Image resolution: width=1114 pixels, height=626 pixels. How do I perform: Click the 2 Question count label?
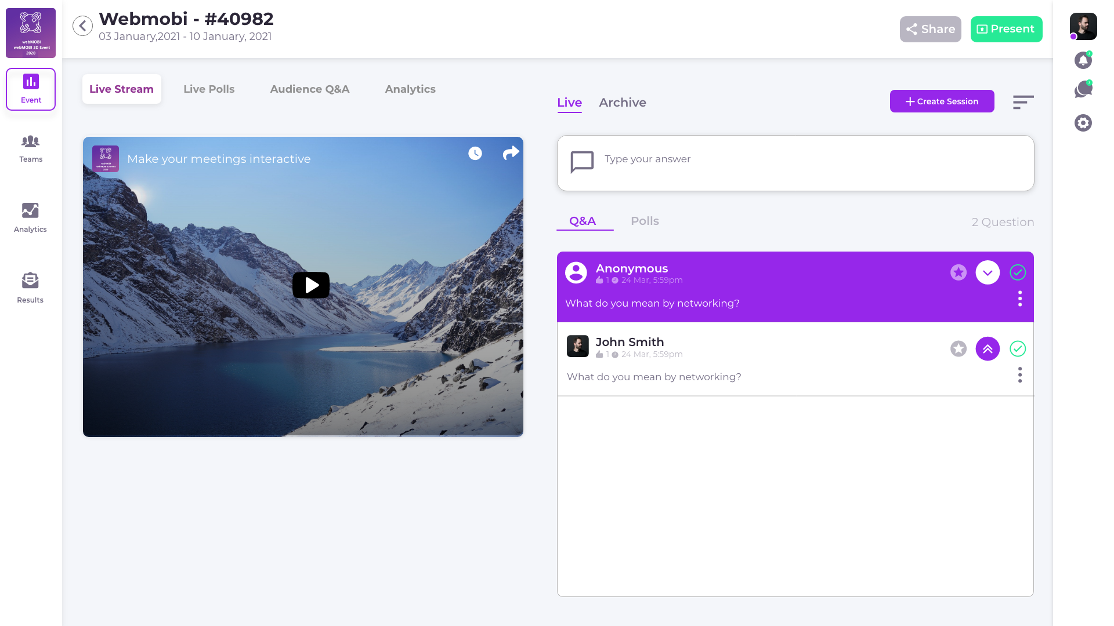(1003, 222)
